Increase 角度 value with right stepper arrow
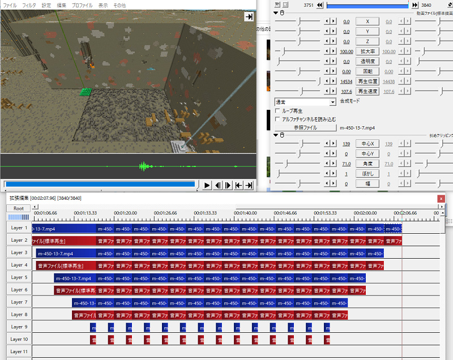Viewport: 453px width, 360px height. (334, 164)
